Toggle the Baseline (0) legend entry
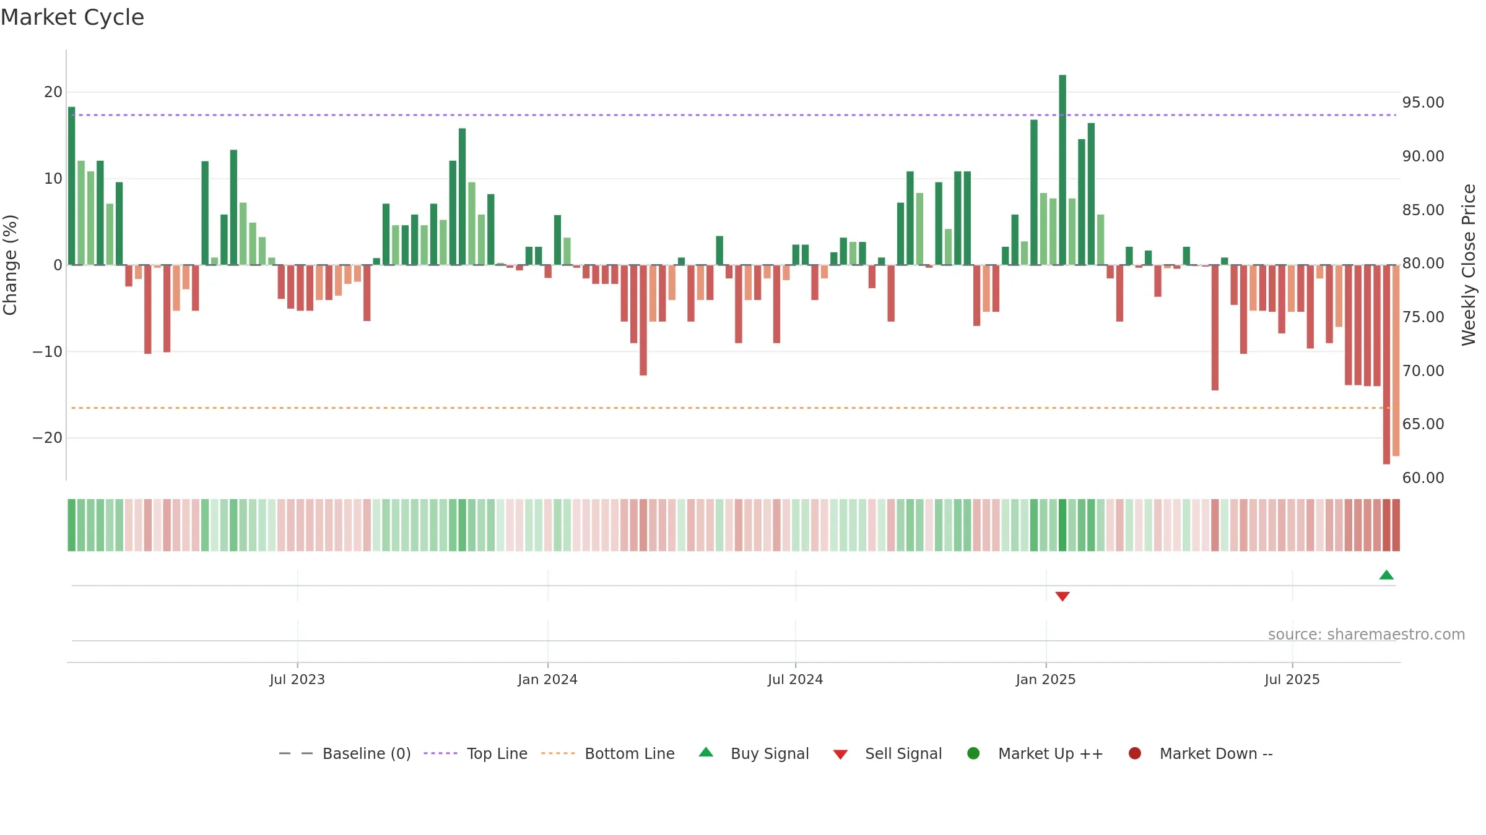The width and height of the screenshot is (1486, 835). [345, 753]
